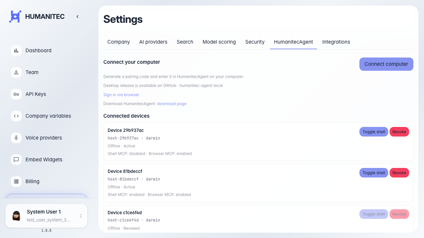Open Team person icon
Viewport: 424px width, 238px height.
point(16,72)
